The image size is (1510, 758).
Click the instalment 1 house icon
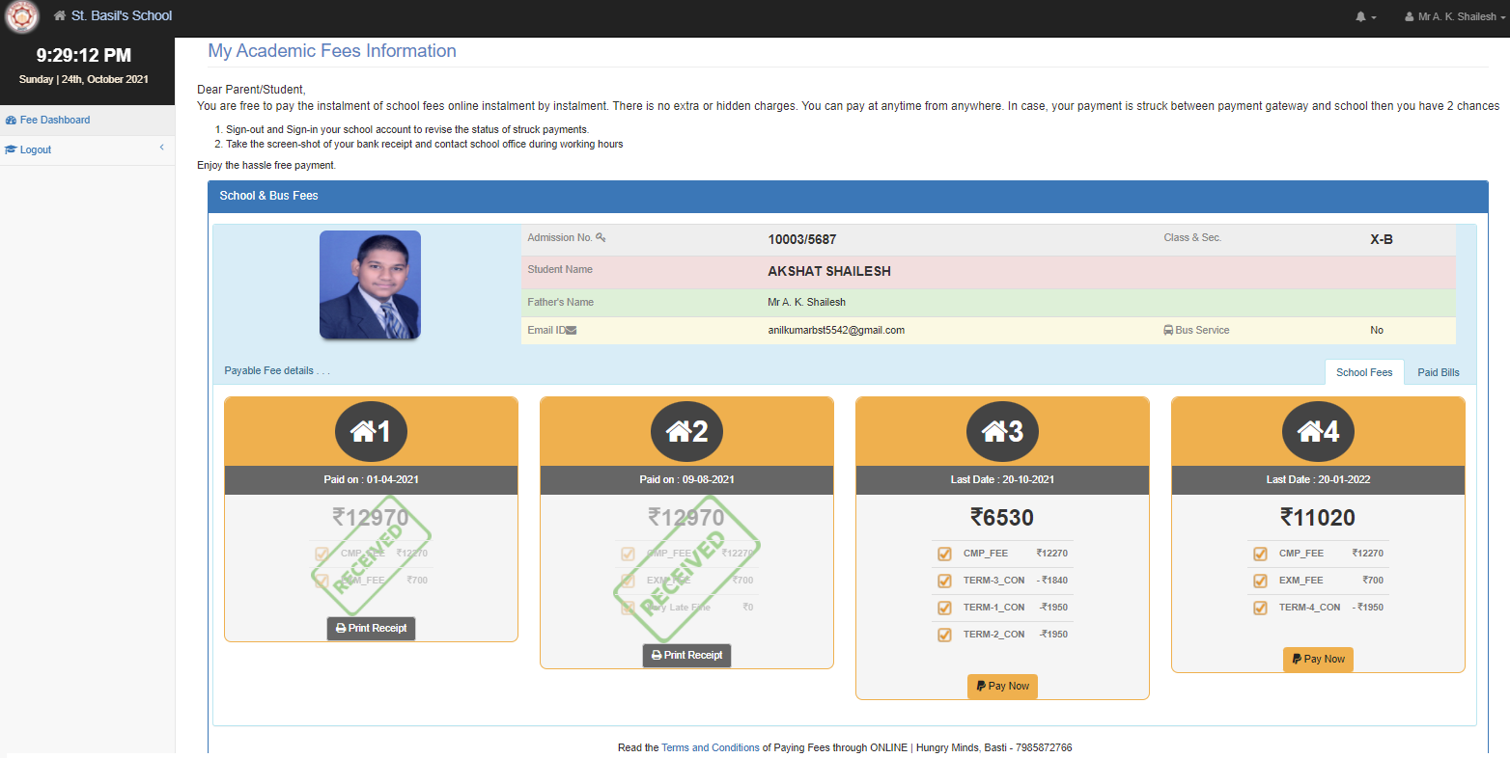(x=363, y=431)
